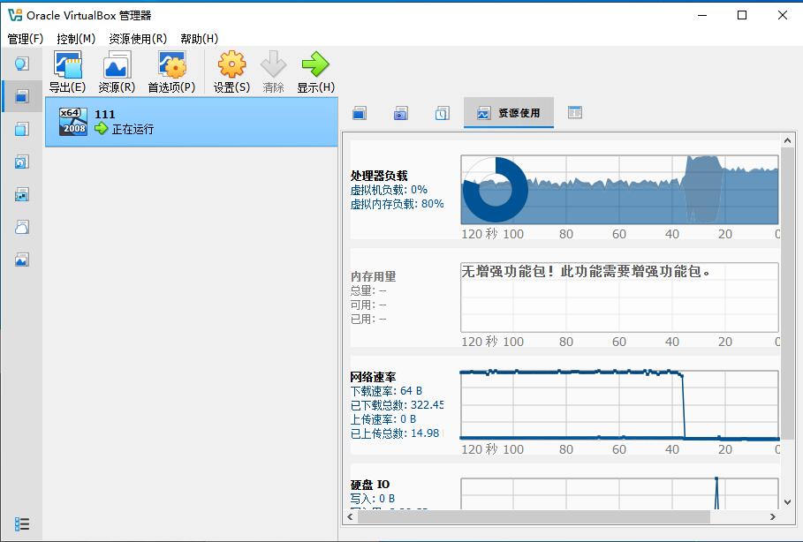Open the 帮助(H) menu
Screen dimensions: 803x542
pos(200,39)
